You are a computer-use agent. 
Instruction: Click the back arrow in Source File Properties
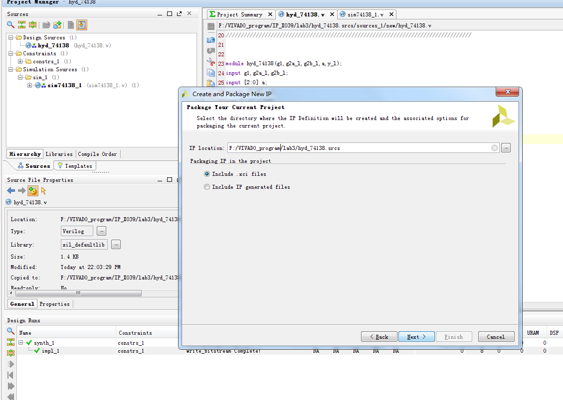(11, 190)
